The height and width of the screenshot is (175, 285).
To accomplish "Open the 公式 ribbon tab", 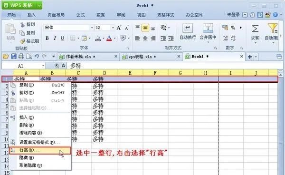I will tap(81, 15).
